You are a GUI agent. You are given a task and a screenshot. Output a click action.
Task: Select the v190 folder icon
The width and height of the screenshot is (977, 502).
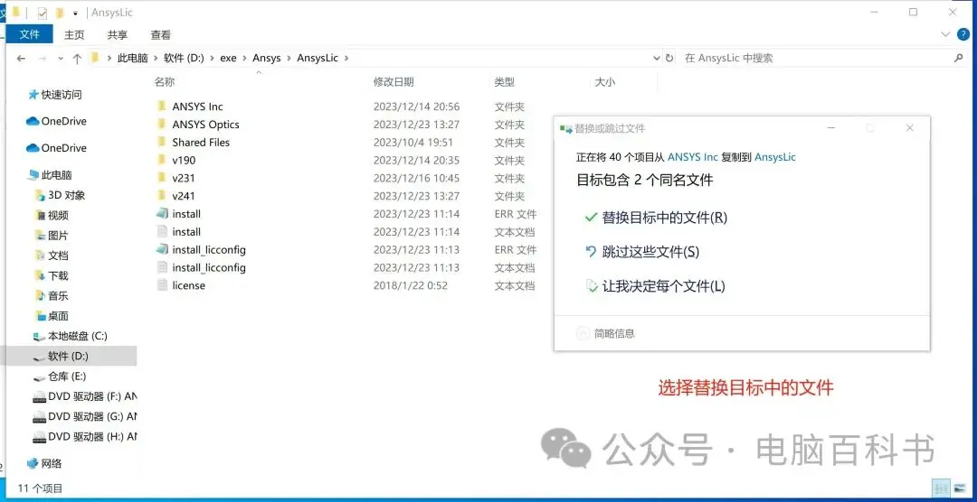[162, 160]
